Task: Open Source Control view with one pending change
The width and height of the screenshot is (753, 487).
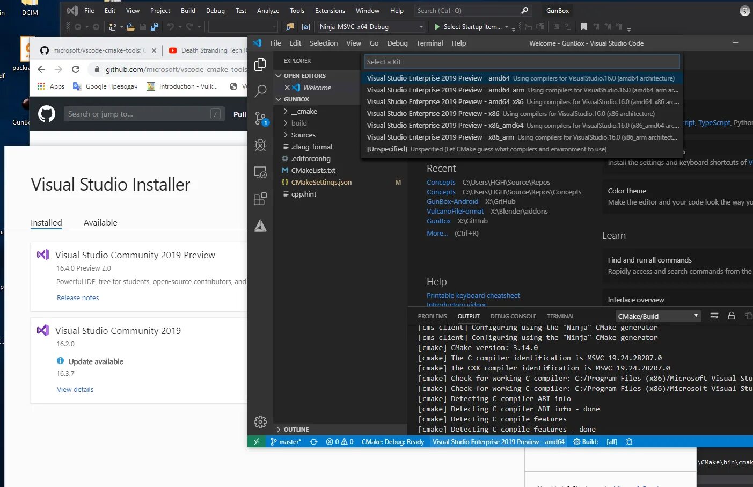Action: click(x=261, y=118)
